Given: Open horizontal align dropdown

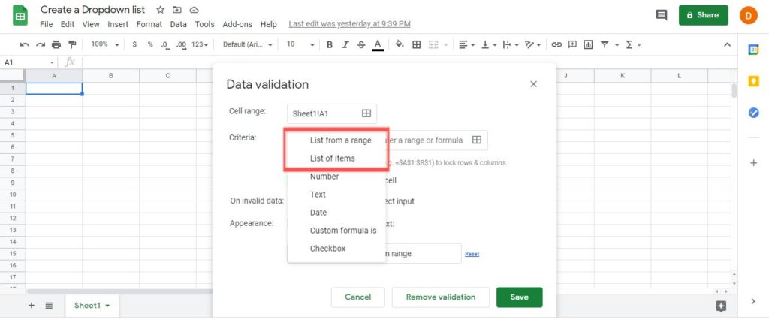Looking at the screenshot, I should [466, 44].
